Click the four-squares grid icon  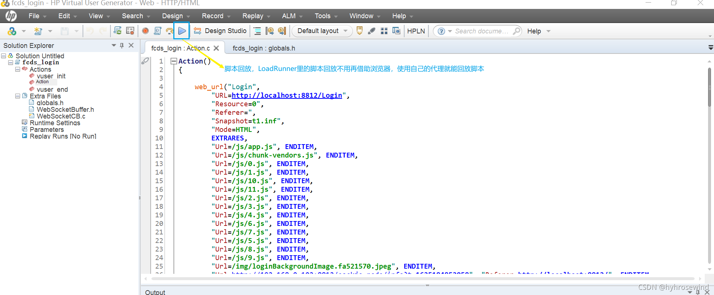[384, 31]
